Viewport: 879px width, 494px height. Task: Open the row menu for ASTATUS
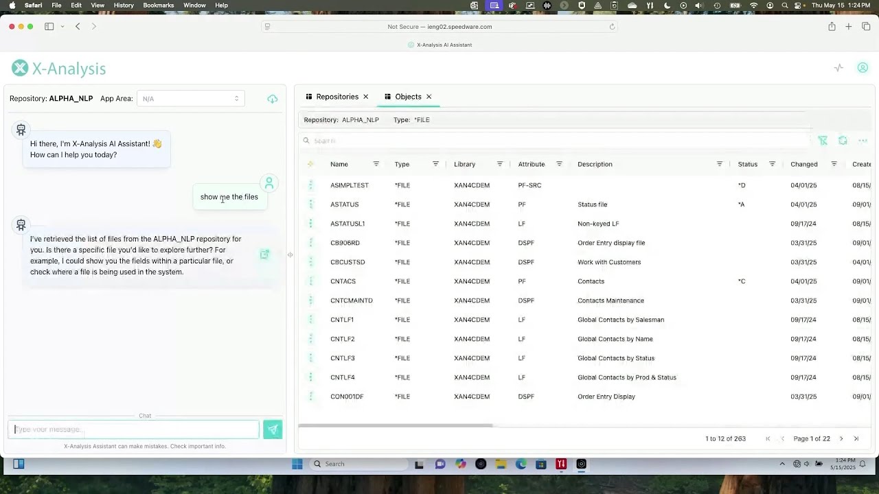310,204
